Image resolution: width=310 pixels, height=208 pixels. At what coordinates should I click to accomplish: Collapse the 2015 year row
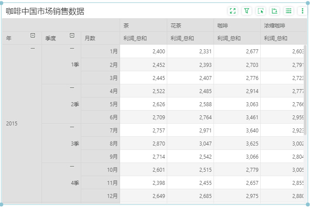pyautogui.click(x=33, y=49)
